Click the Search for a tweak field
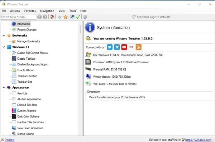215x142 pixels. pyautogui.click(x=18, y=17)
